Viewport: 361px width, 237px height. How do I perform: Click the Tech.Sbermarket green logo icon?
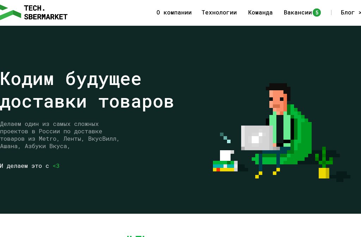click(x=10, y=12)
